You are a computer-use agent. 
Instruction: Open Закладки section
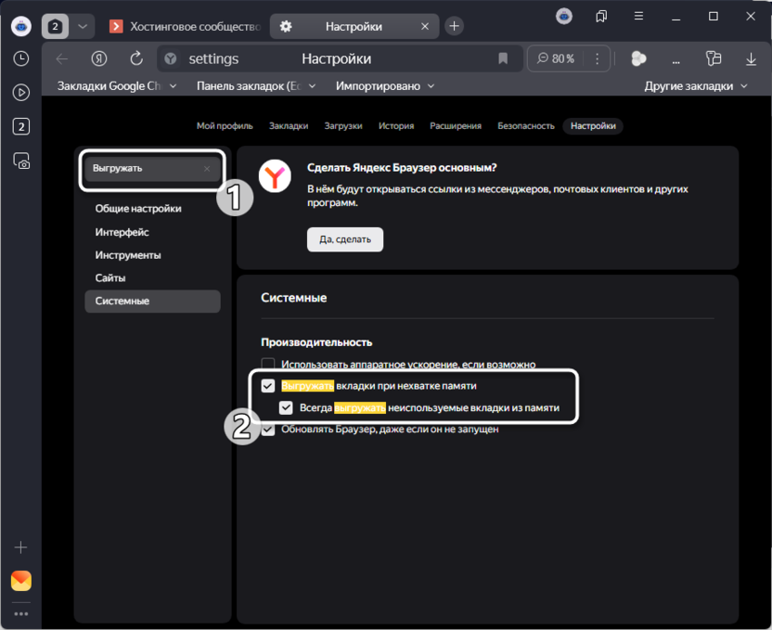coord(289,126)
